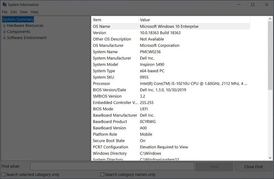Open the Edit menu

click(14, 12)
